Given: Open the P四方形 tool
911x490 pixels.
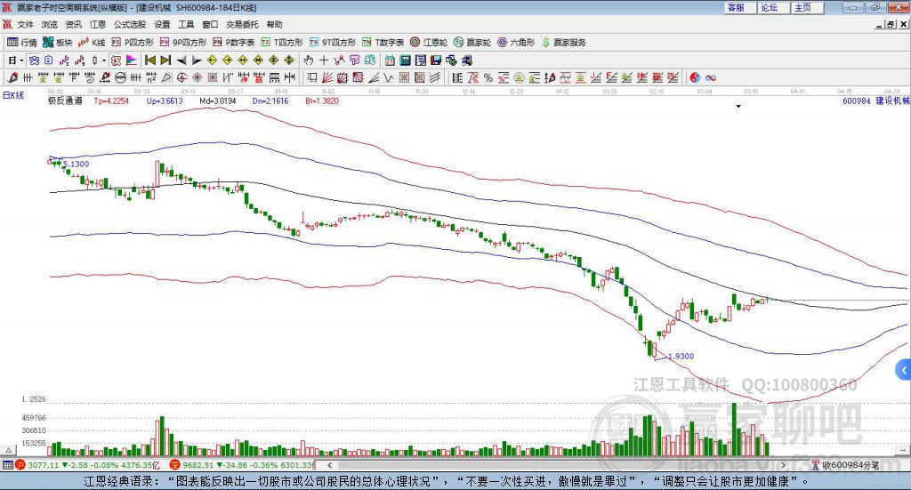Looking at the screenshot, I should coord(133,43).
